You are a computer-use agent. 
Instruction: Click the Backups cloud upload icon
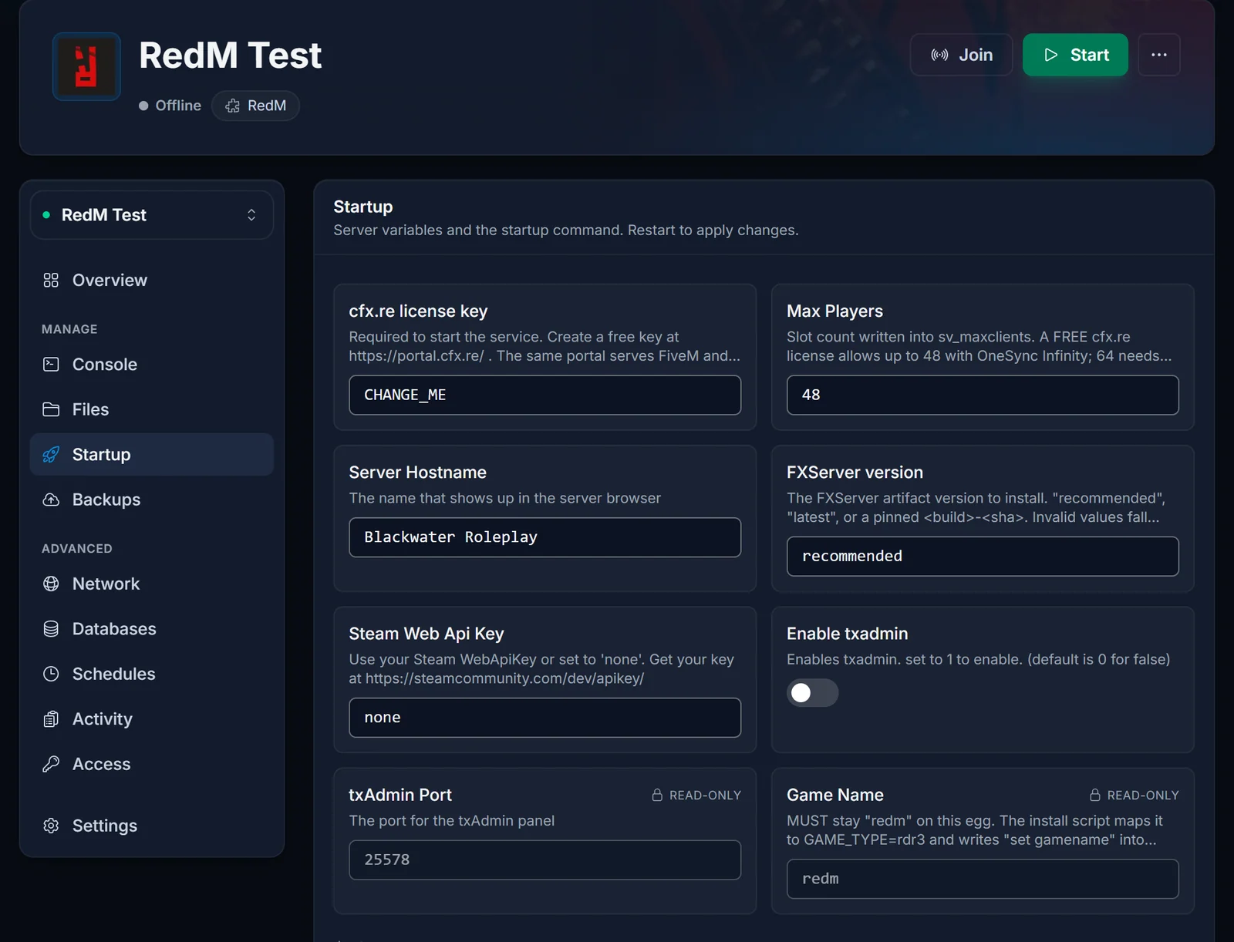tap(51, 500)
